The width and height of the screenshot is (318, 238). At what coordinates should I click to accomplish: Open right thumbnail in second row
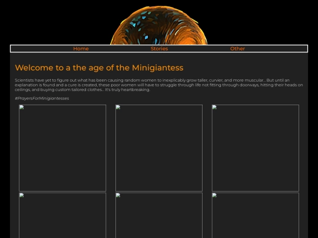pyautogui.click(x=256, y=215)
